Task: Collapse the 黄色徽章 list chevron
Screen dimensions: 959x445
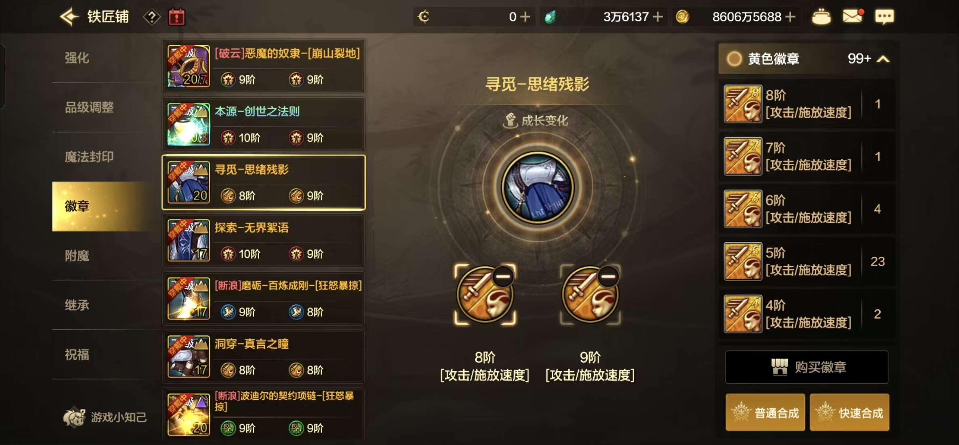Action: pyautogui.click(x=883, y=59)
